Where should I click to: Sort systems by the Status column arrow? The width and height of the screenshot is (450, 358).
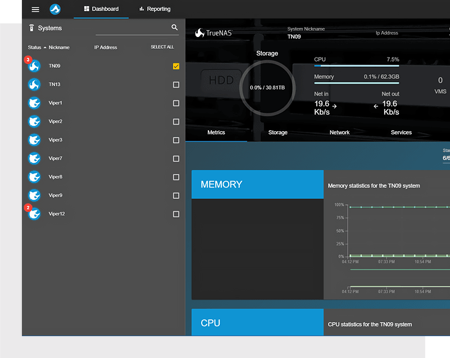coord(45,48)
